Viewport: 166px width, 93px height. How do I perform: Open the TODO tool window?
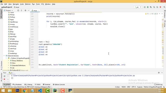pos(38,84)
